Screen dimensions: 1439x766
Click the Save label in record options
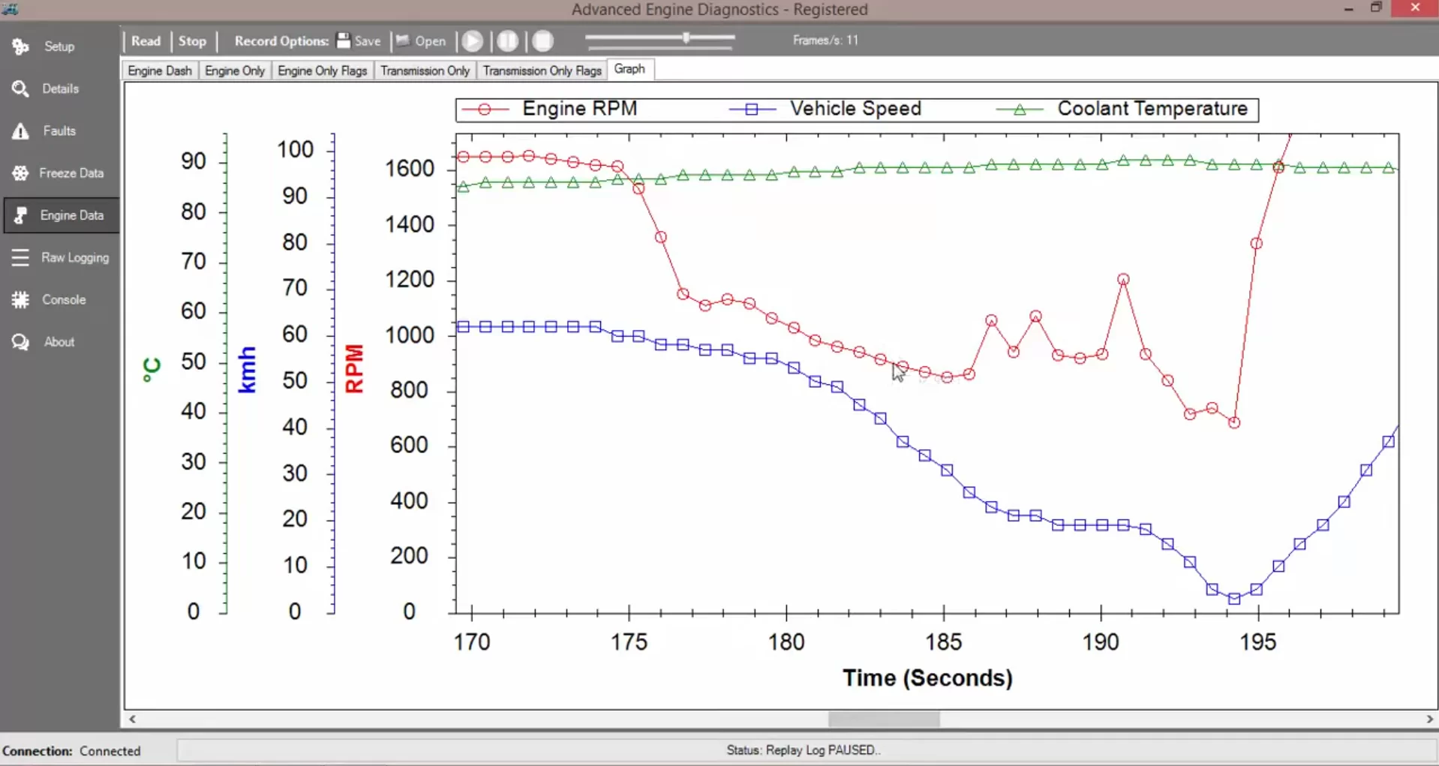pyautogui.click(x=368, y=41)
